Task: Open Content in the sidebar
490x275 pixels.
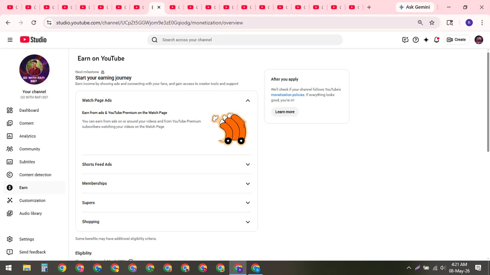Action: (x=34, y=123)
